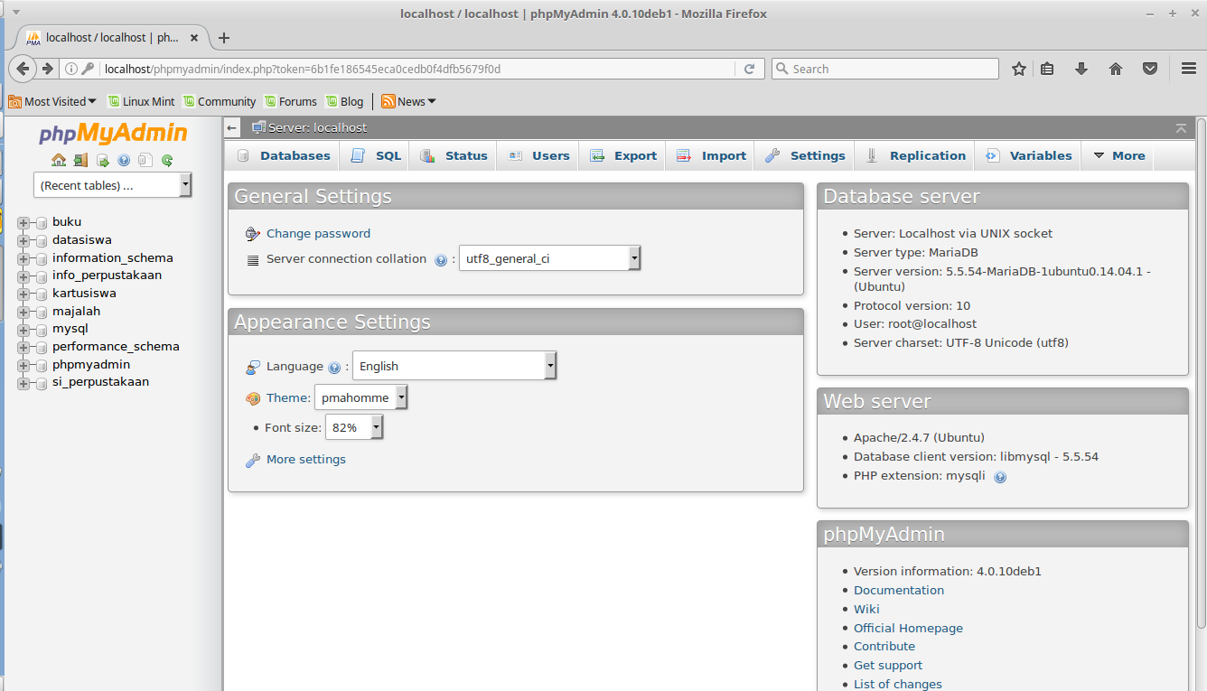This screenshot has width=1207, height=691.
Task: Expand the si_perpustakaan database node
Action: click(25, 381)
